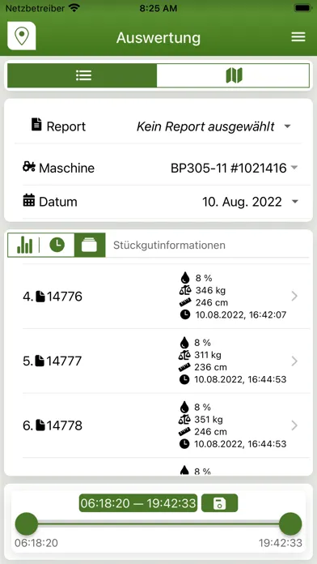Image resolution: width=317 pixels, height=564 pixels.
Task: Tap the location pin icon
Action: coord(22,36)
